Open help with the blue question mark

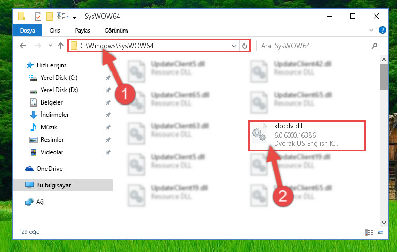click(383, 30)
